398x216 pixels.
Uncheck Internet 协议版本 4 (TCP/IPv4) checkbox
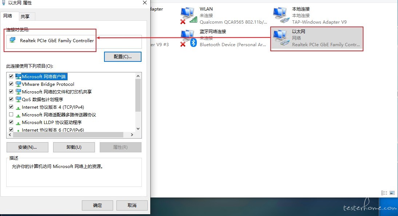tap(11, 107)
